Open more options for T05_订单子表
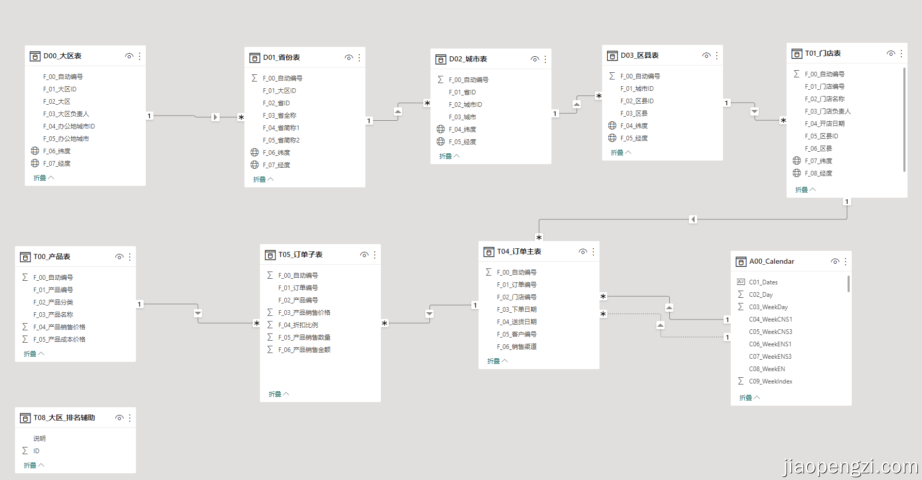Image resolution: width=922 pixels, height=480 pixels. (x=375, y=255)
